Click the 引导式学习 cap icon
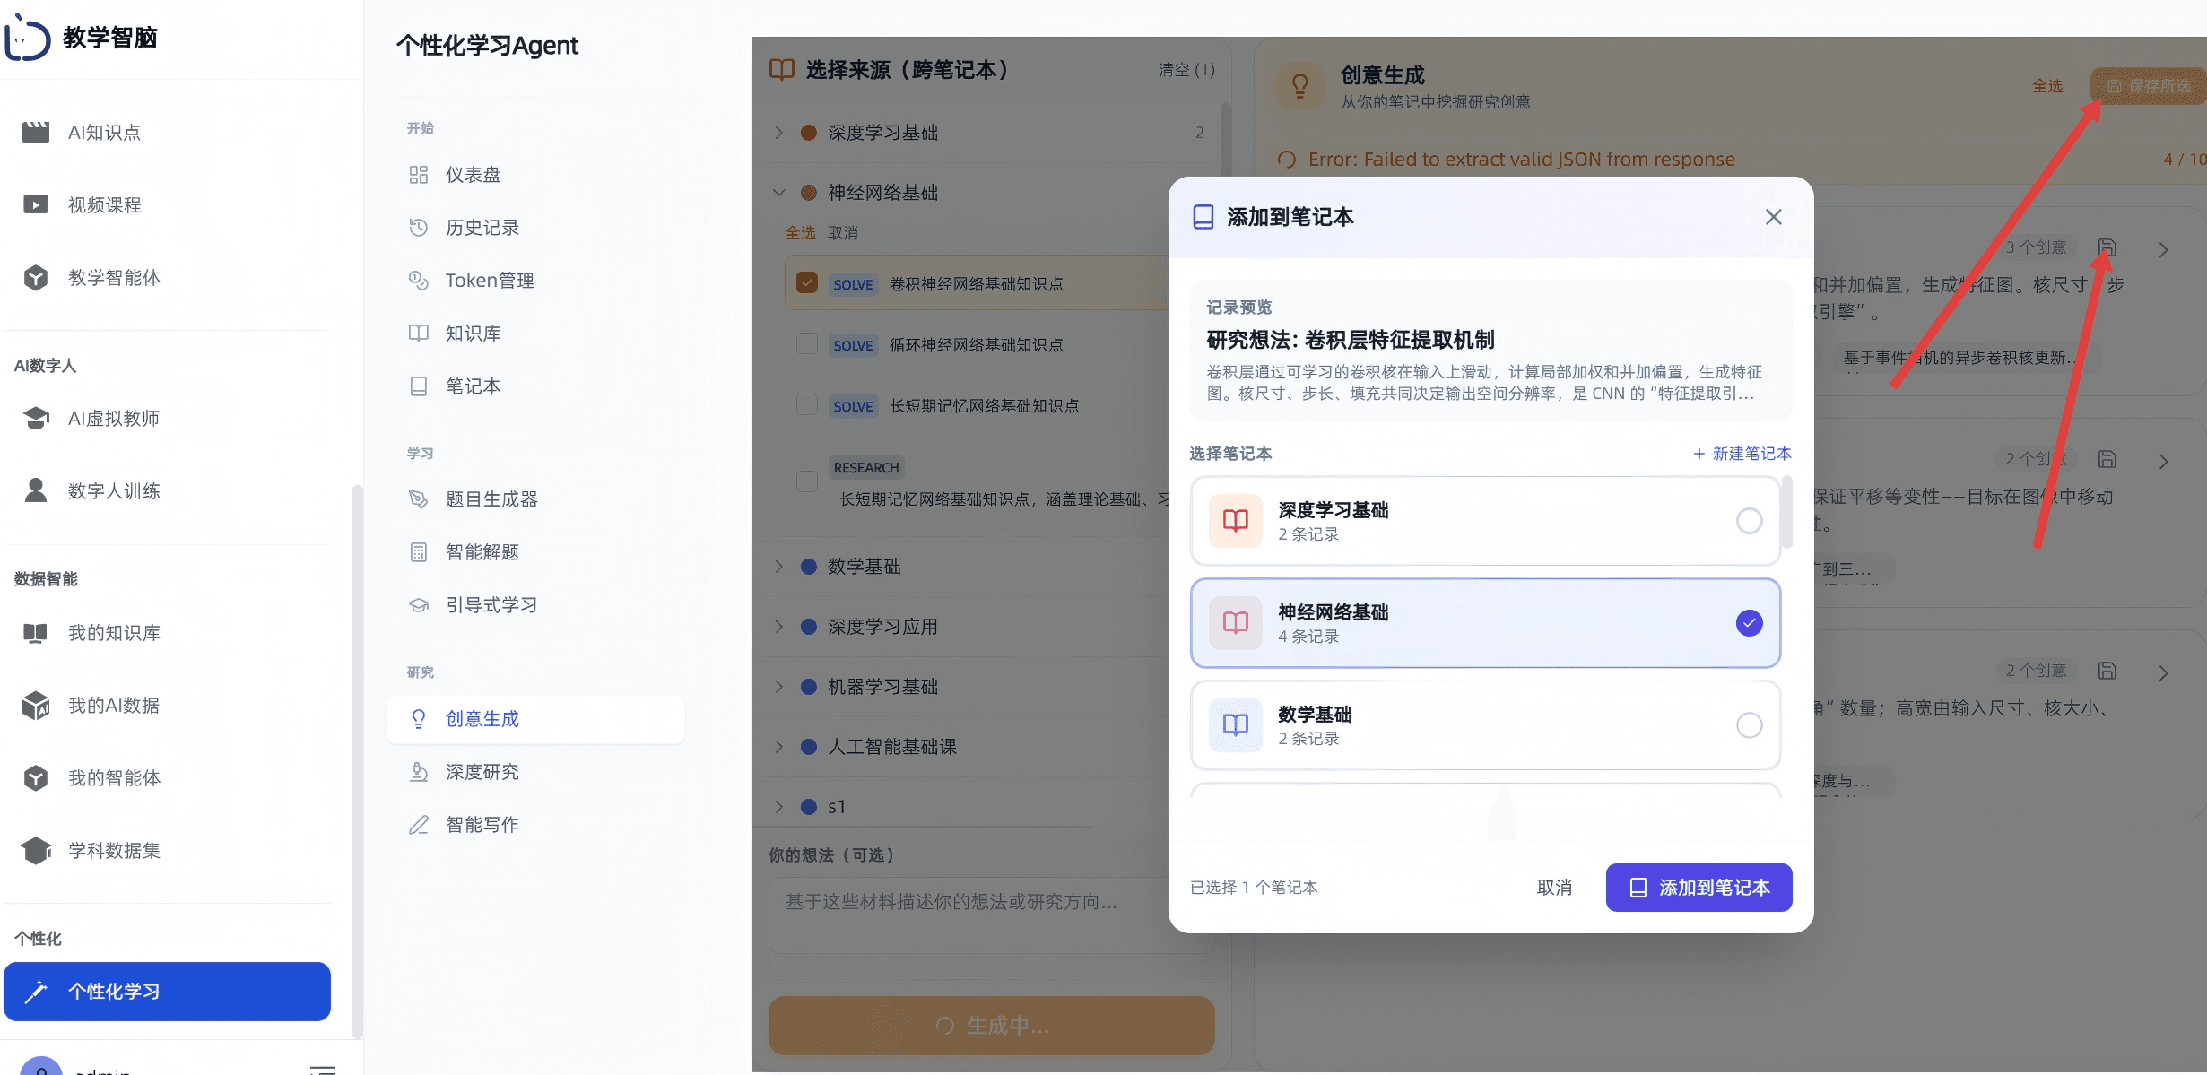This screenshot has height=1075, width=2207. point(418,605)
